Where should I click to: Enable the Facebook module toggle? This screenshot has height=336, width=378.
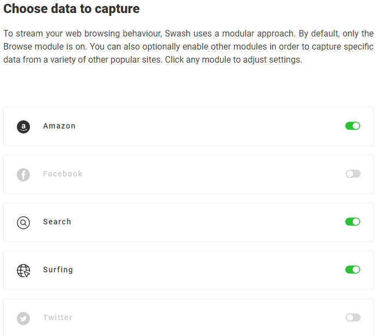coord(352,174)
